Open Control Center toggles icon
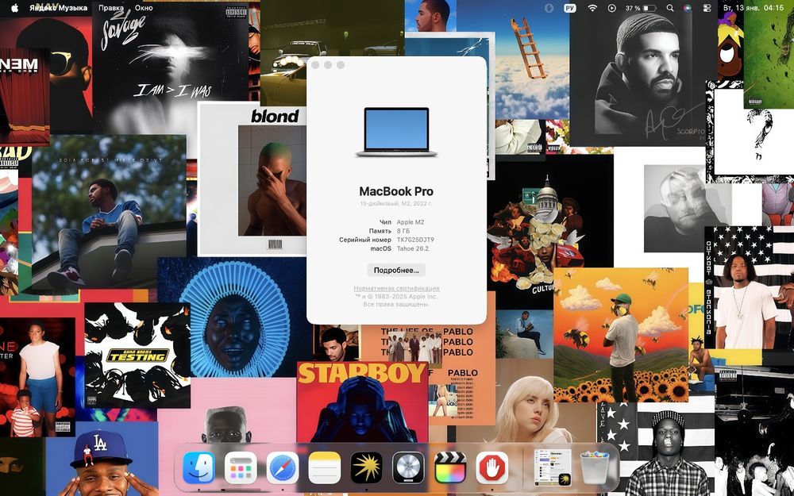 click(707, 8)
